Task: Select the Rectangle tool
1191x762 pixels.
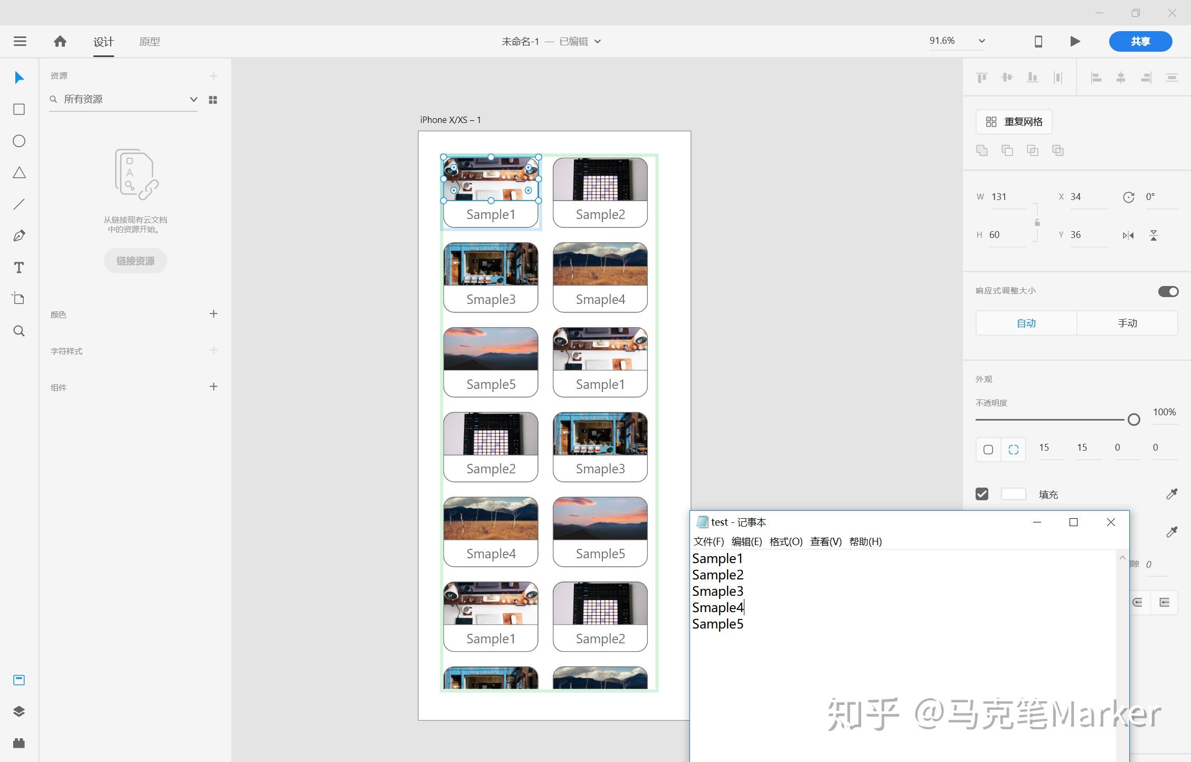Action: (19, 109)
